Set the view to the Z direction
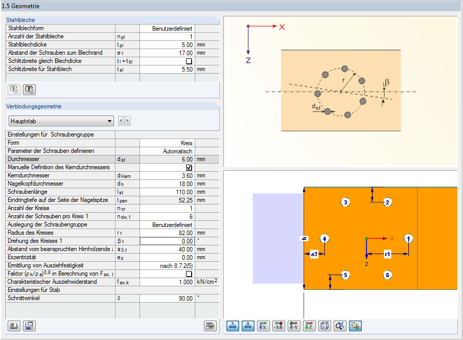This screenshot has width=463, height=340. (309, 326)
